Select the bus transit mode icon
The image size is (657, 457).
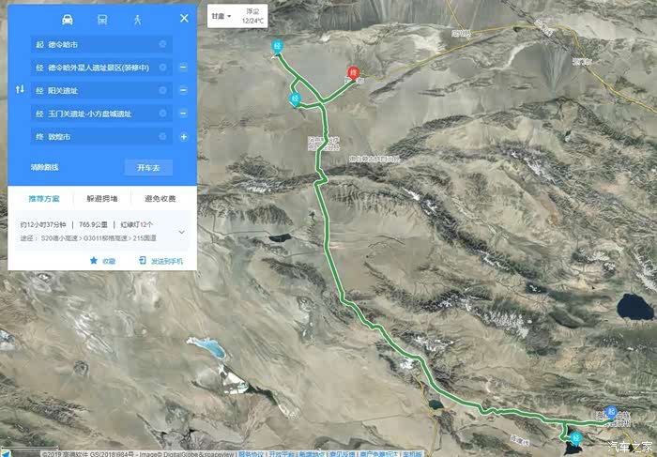click(102, 20)
